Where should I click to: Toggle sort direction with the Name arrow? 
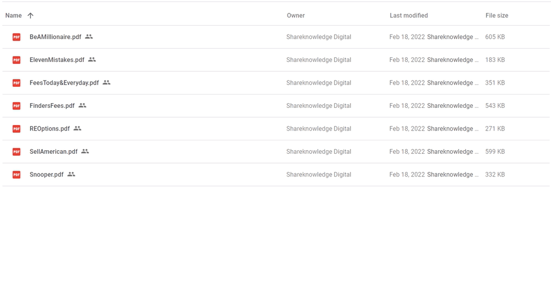30,15
